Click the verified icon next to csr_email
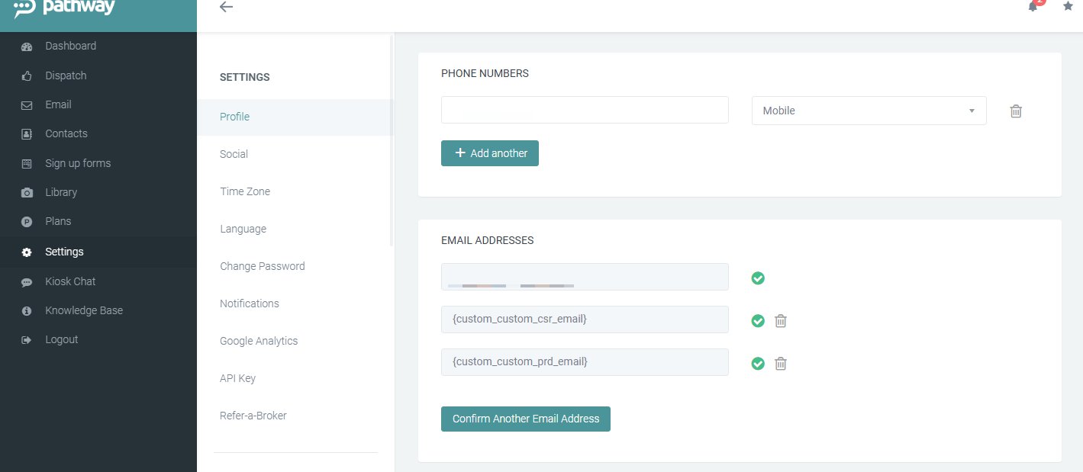 click(x=757, y=321)
